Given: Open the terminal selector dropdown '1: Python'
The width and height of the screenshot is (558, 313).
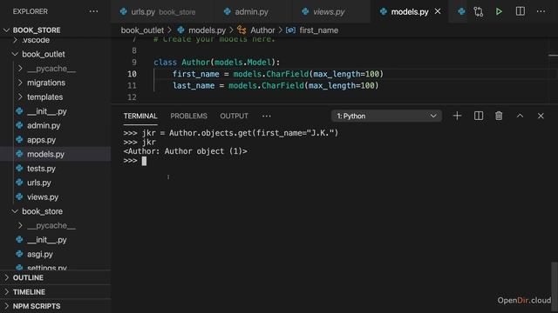Looking at the screenshot, I should tap(386, 116).
